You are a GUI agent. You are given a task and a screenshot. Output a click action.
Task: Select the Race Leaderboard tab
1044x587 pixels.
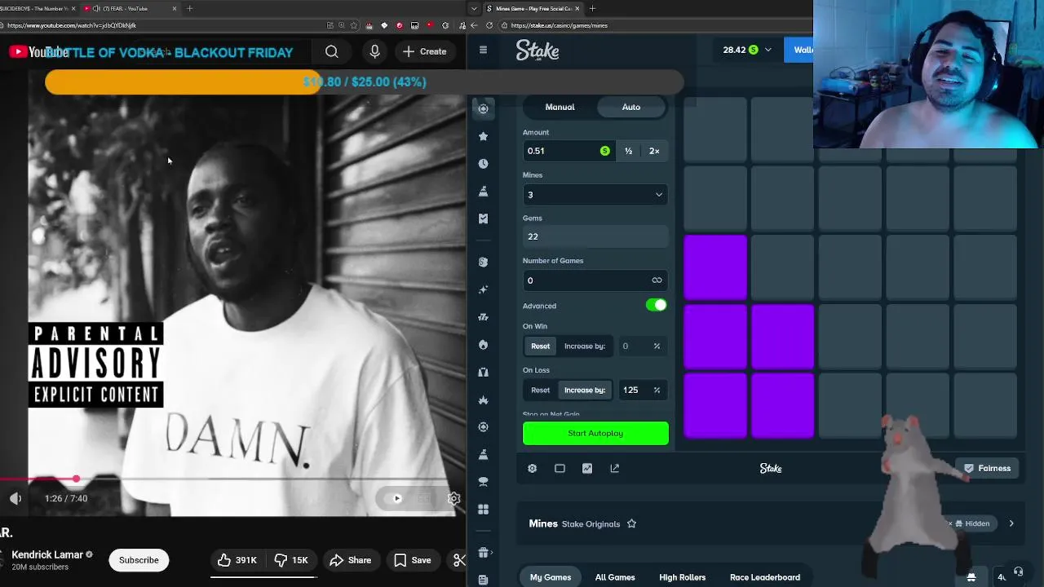[765, 577]
